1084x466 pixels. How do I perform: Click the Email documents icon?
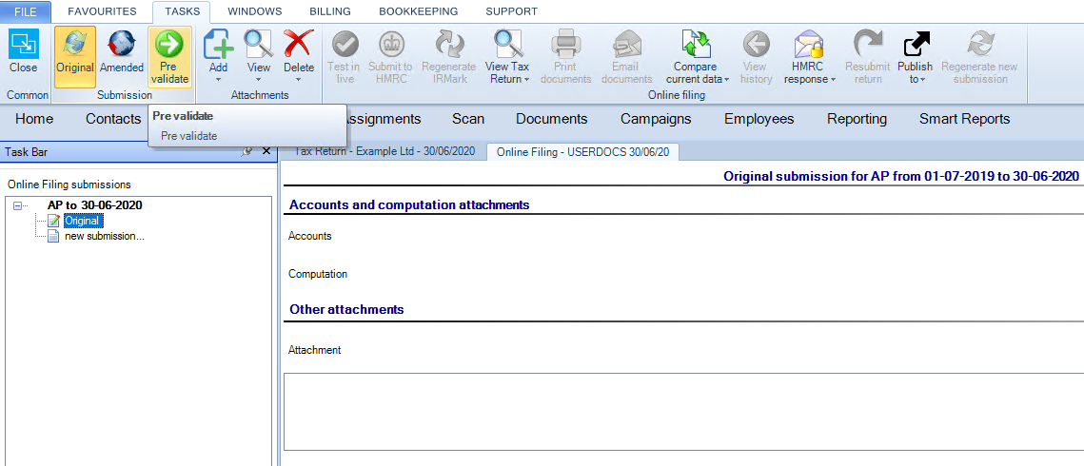(x=628, y=45)
